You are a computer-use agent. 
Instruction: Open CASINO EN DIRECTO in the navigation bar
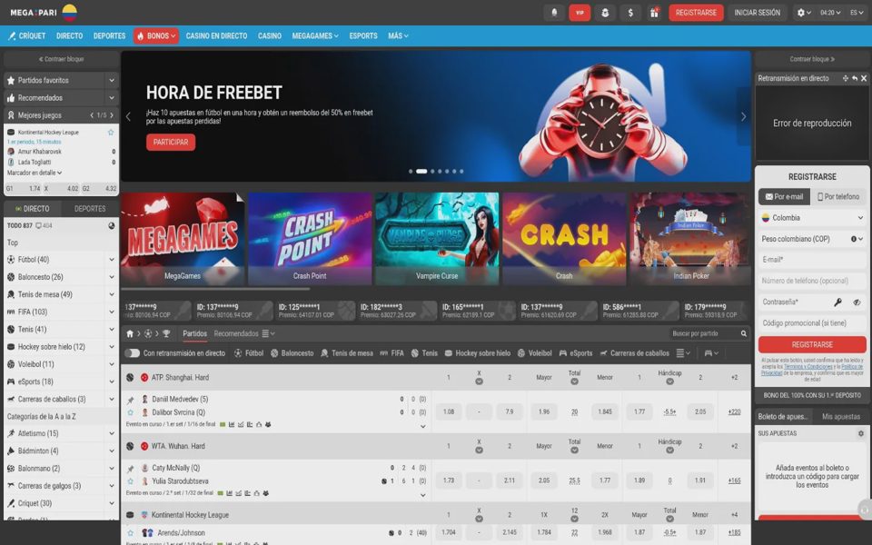(x=216, y=36)
